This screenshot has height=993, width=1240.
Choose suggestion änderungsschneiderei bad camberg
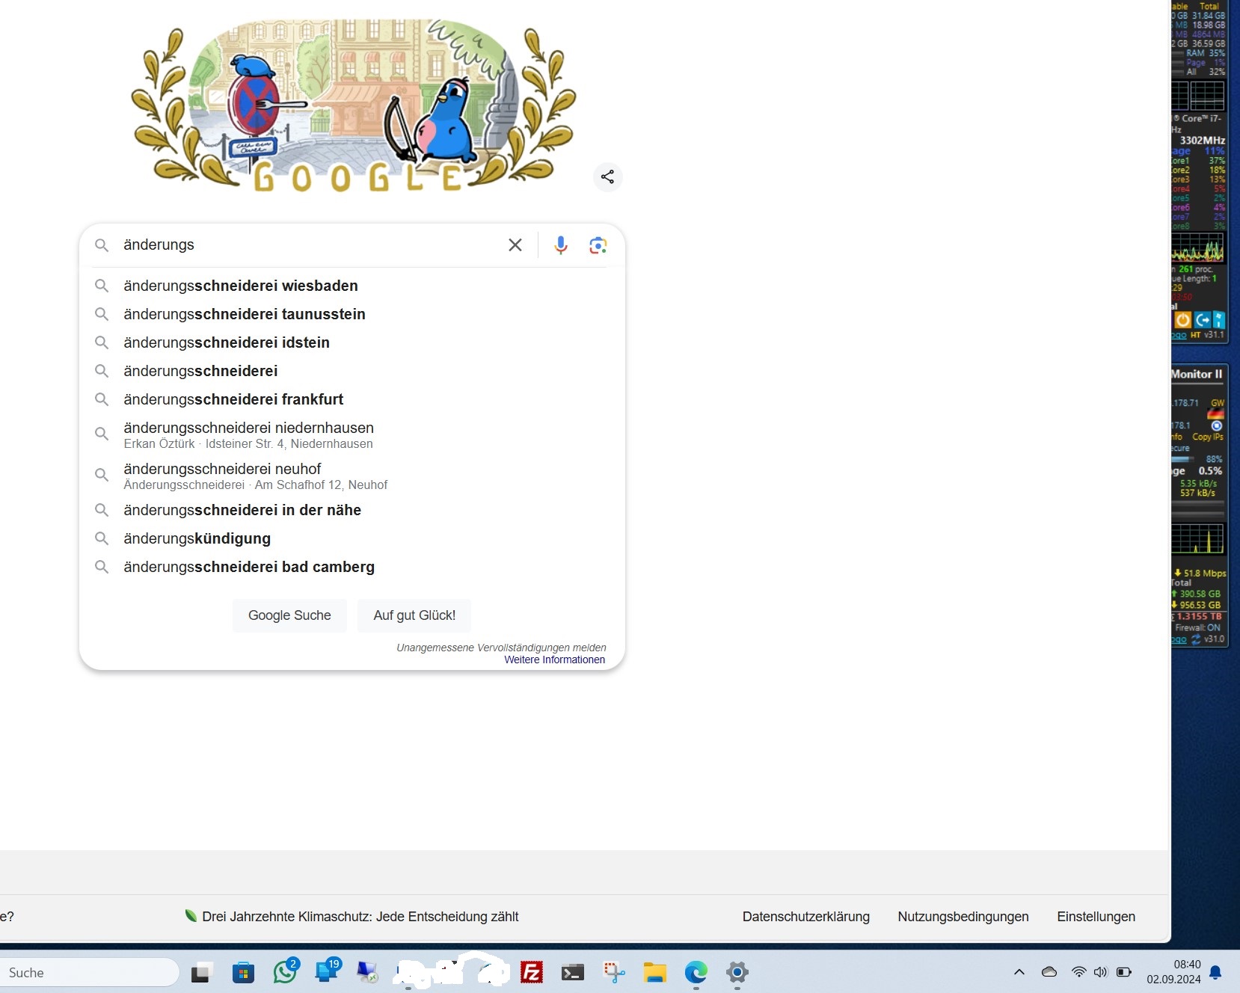coord(352,567)
